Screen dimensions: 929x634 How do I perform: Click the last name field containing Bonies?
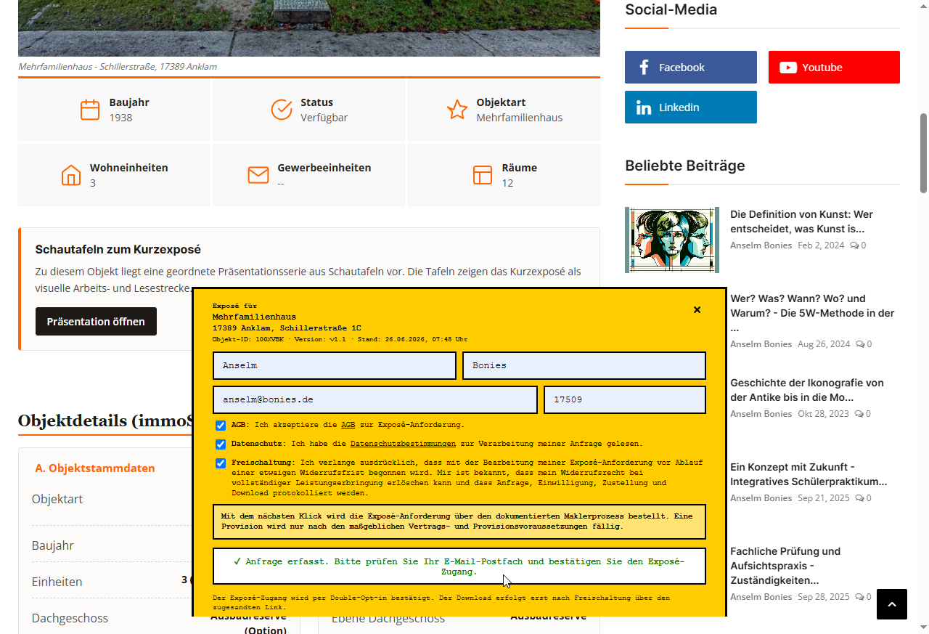[x=584, y=365]
